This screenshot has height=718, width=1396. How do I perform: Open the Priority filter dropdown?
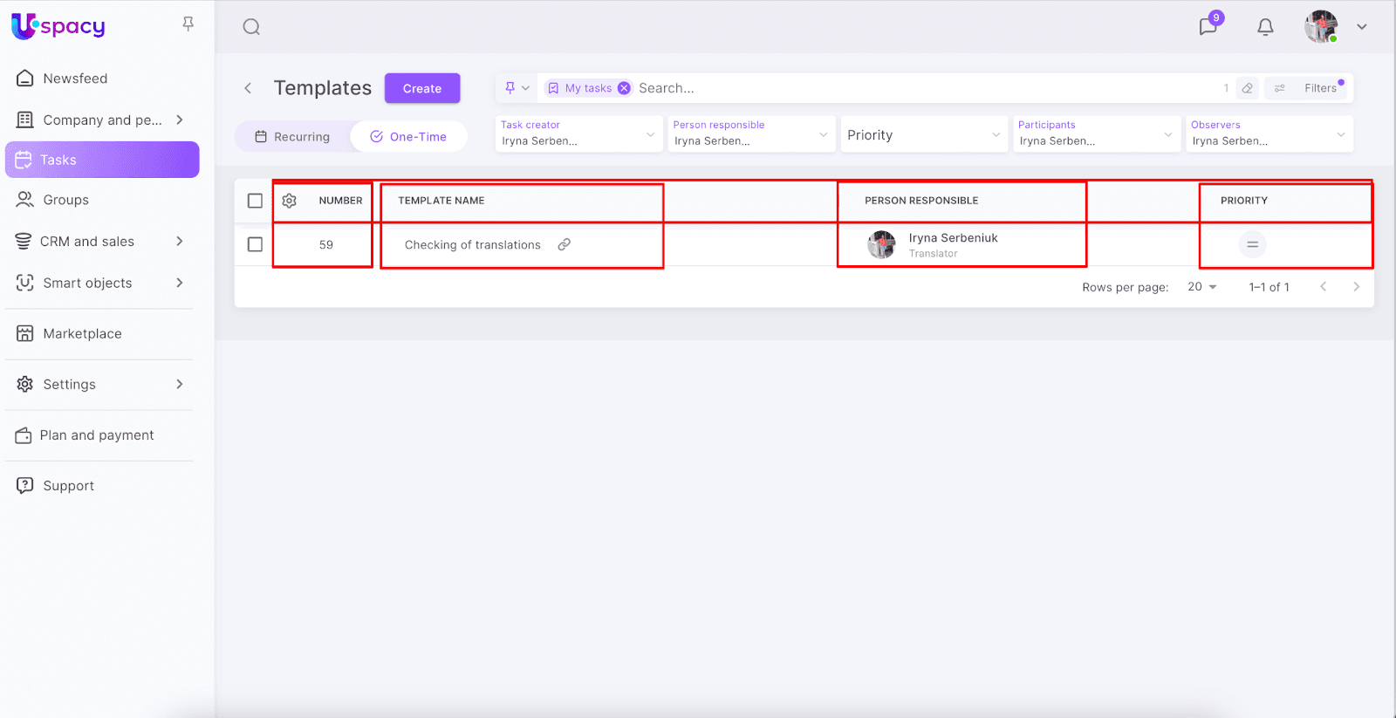click(923, 135)
